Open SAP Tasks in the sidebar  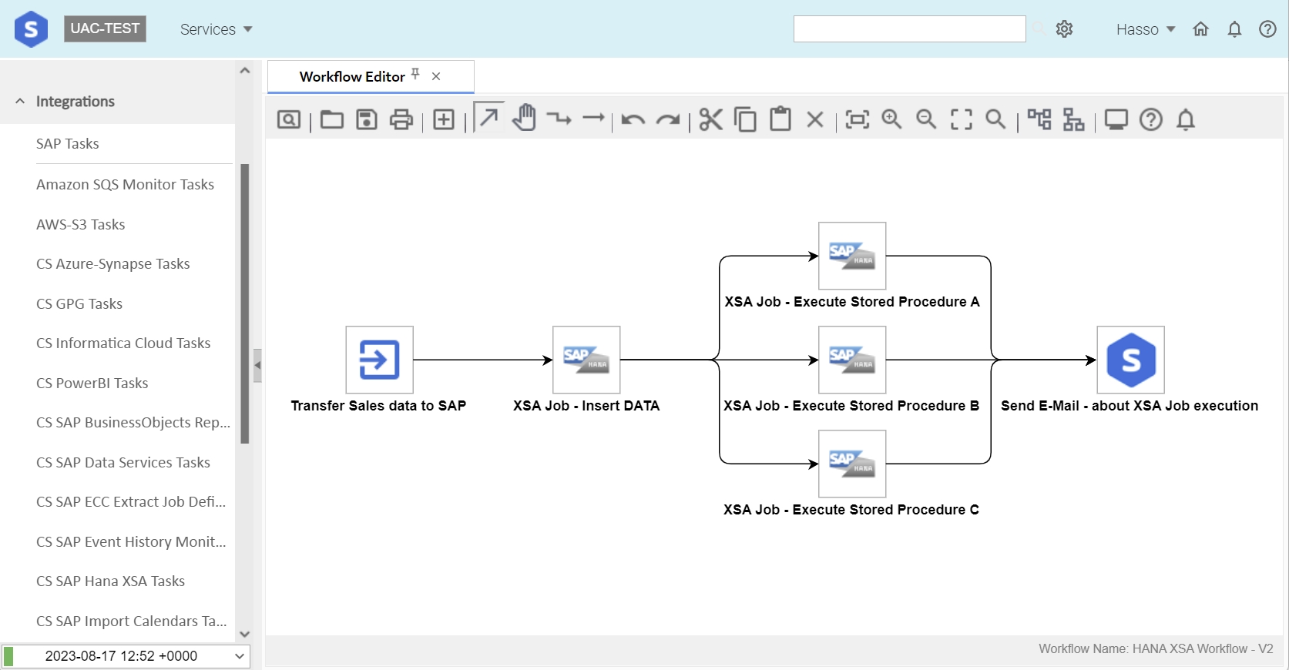tap(68, 144)
